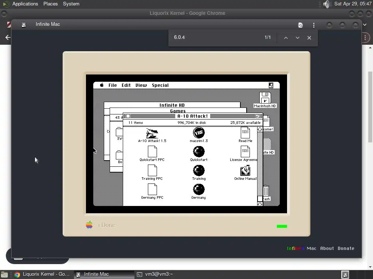Select the Macintosh HD disk icon
Viewport: 373px width, 279px height.
click(x=265, y=97)
